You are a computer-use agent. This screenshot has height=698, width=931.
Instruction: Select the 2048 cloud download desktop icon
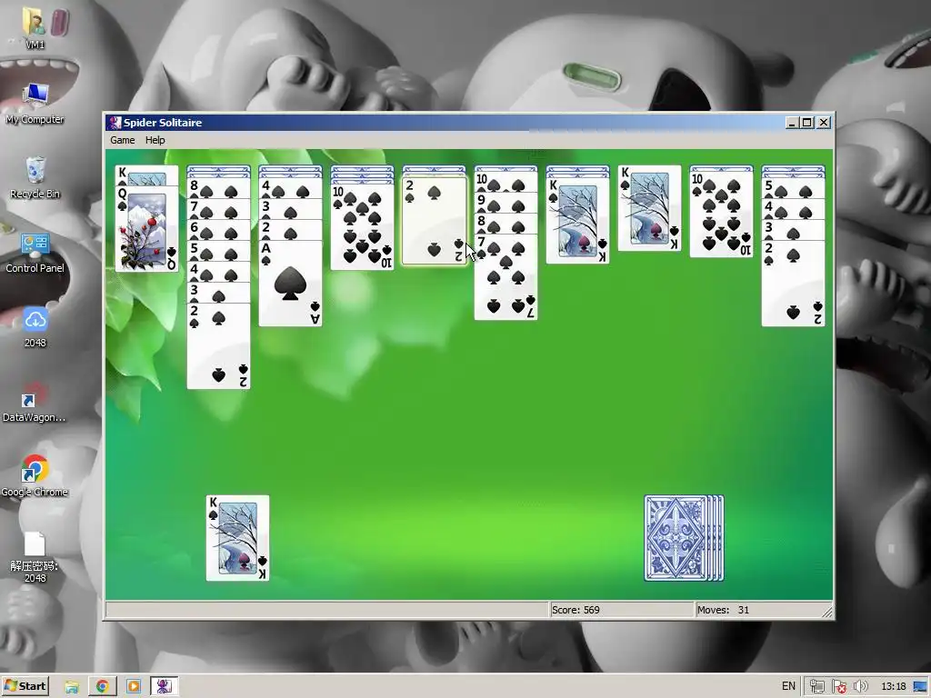[35, 327]
